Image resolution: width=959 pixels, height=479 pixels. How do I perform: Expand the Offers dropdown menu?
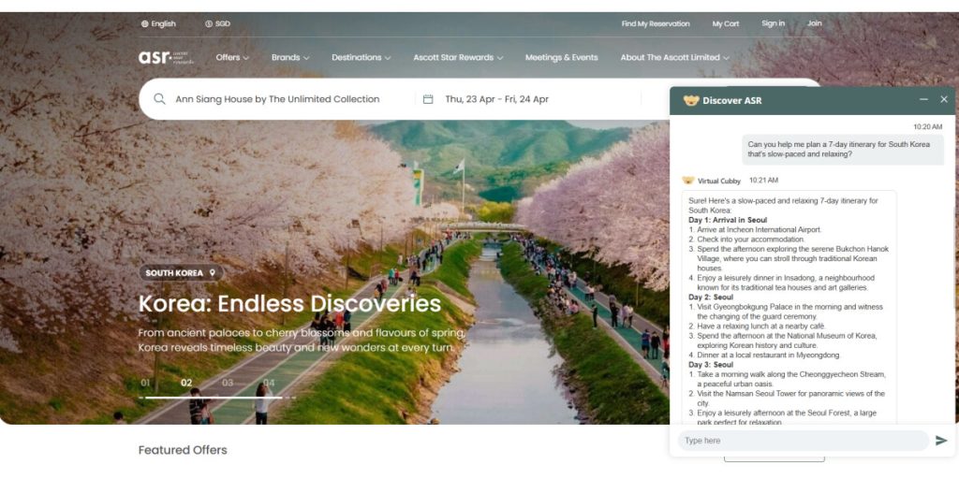tap(232, 58)
